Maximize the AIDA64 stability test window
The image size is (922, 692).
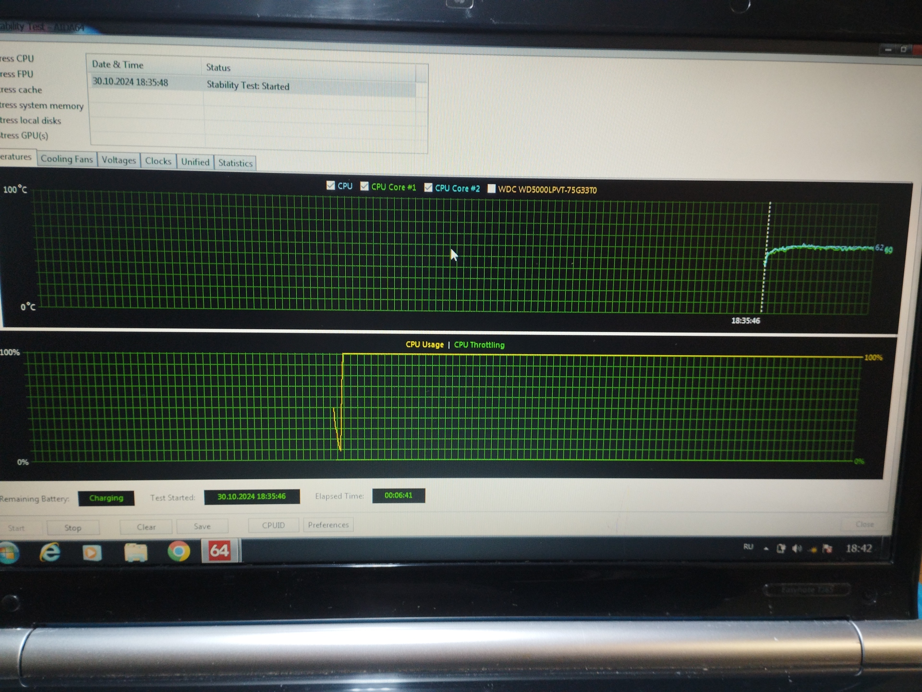click(903, 49)
